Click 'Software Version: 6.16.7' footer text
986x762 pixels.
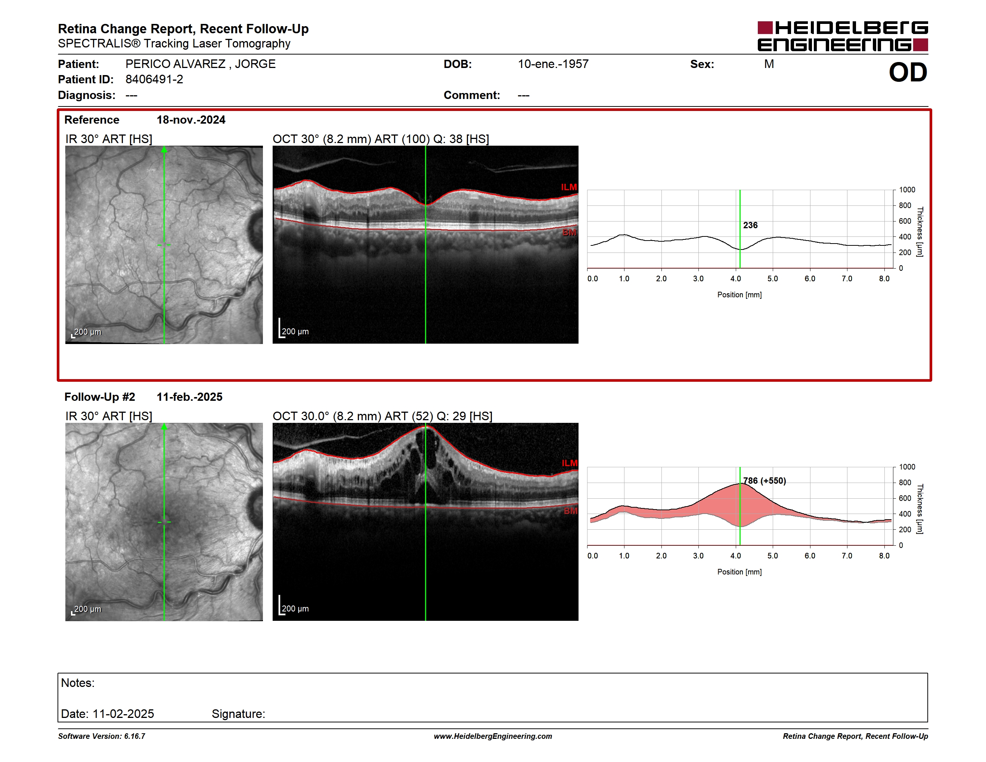click(102, 736)
